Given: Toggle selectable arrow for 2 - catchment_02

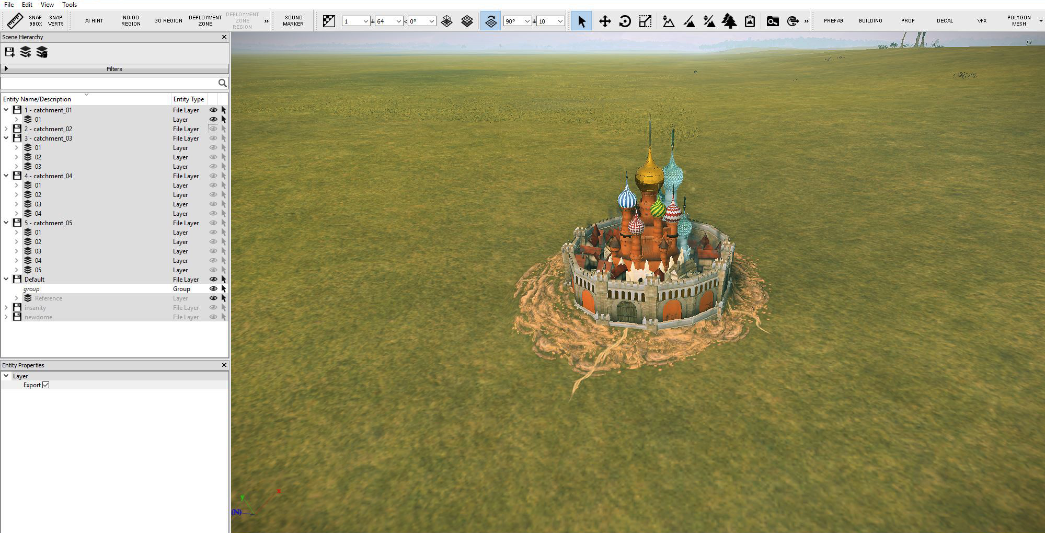Looking at the screenshot, I should [x=224, y=129].
